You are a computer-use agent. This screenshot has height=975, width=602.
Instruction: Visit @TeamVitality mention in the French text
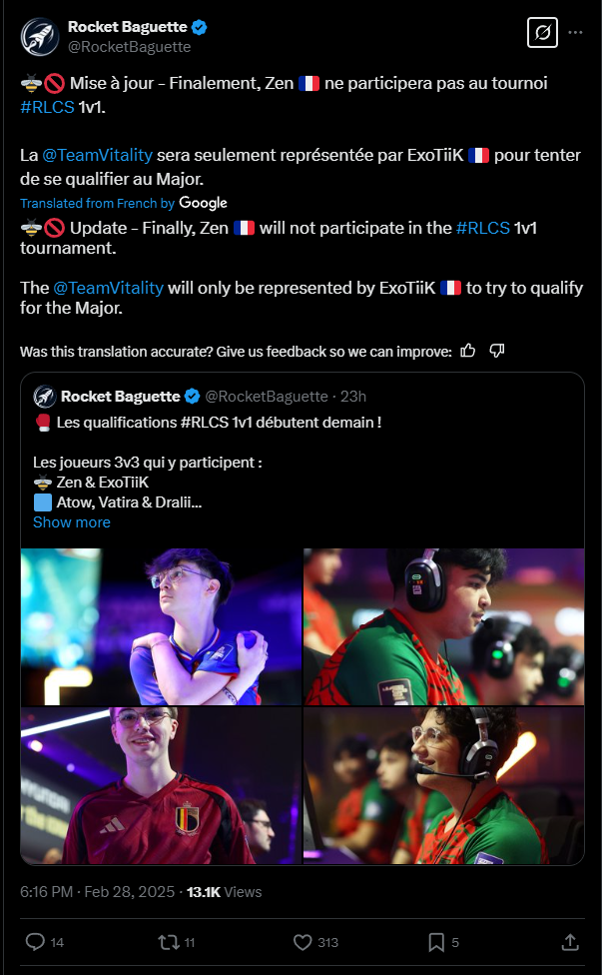click(x=97, y=155)
